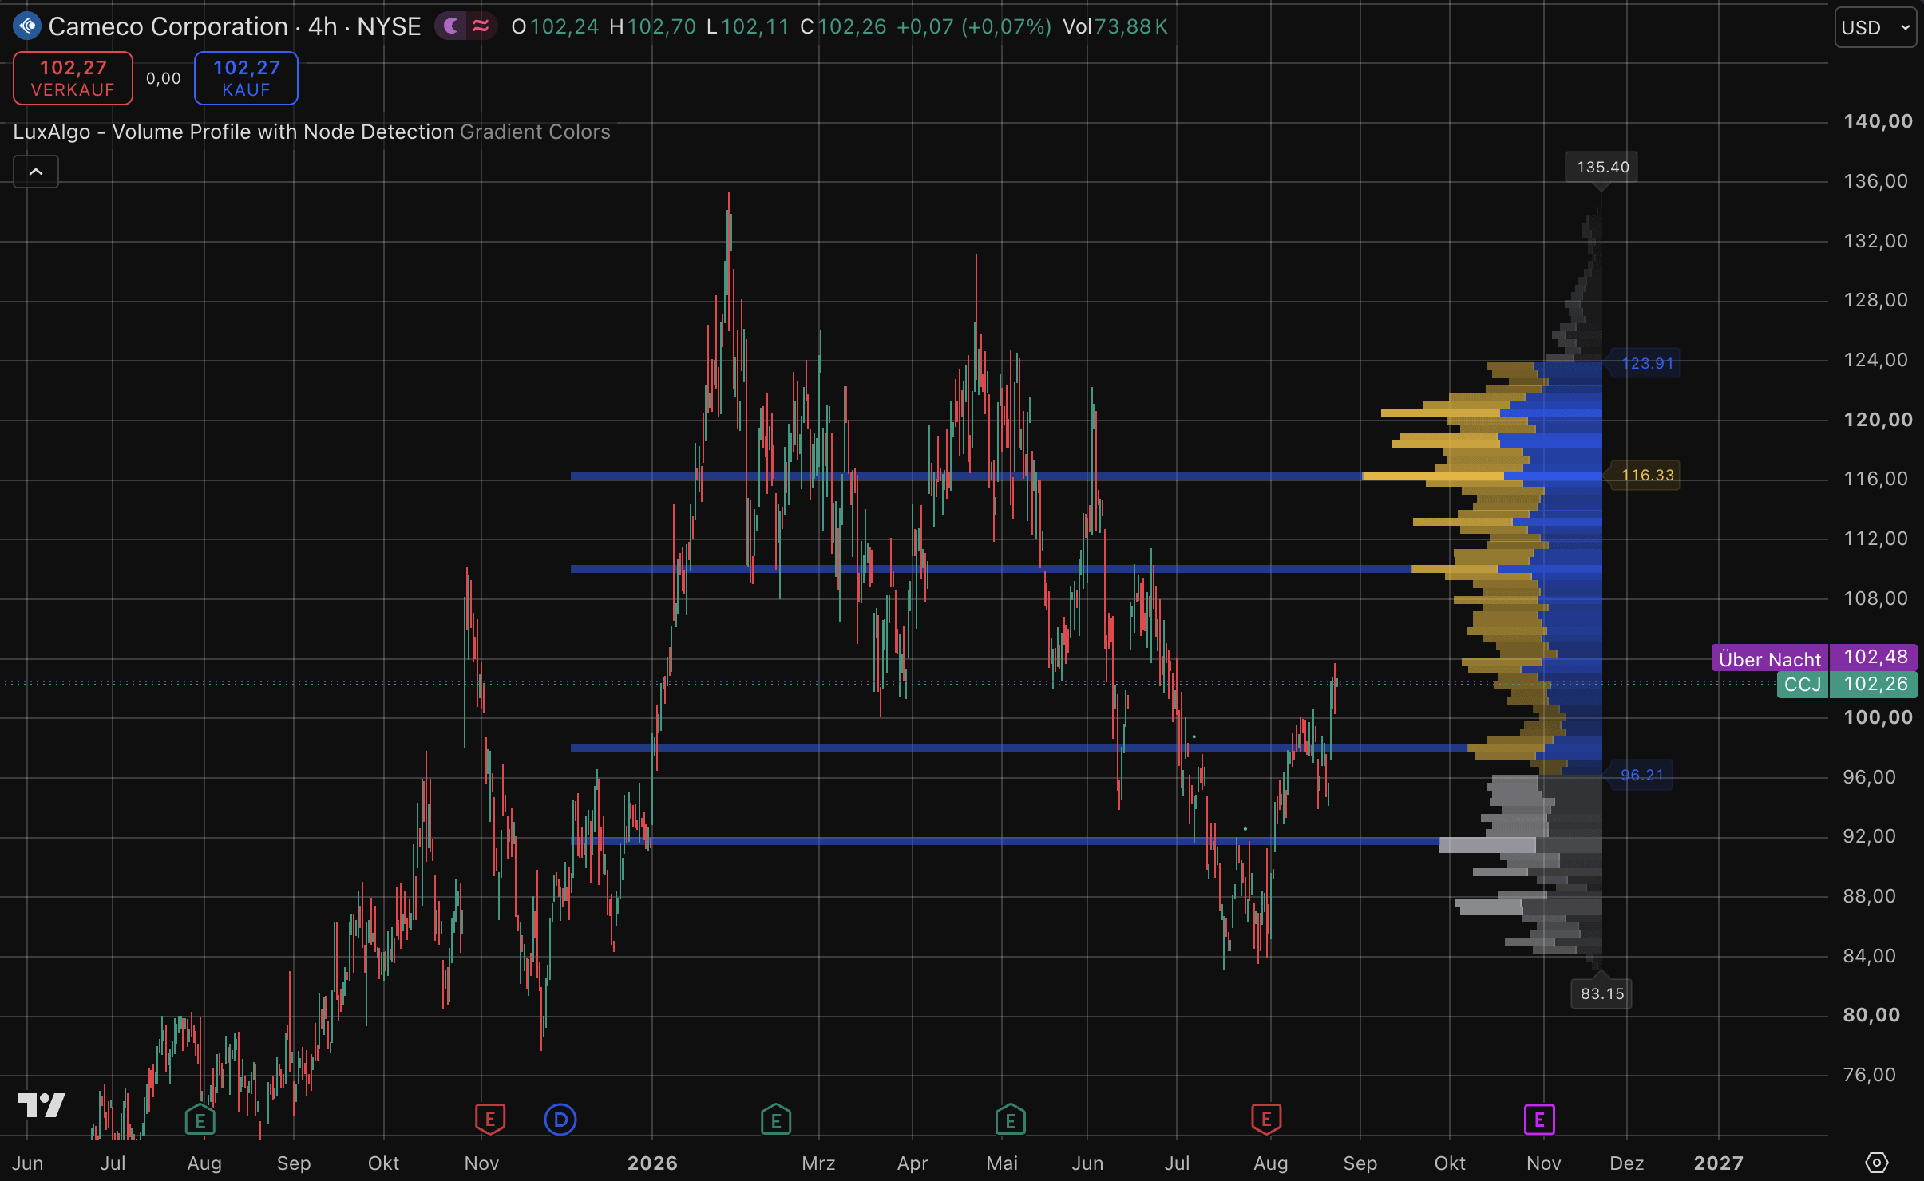The width and height of the screenshot is (1924, 1181).
Task: Click the 120,00 price axis label
Action: (1878, 420)
